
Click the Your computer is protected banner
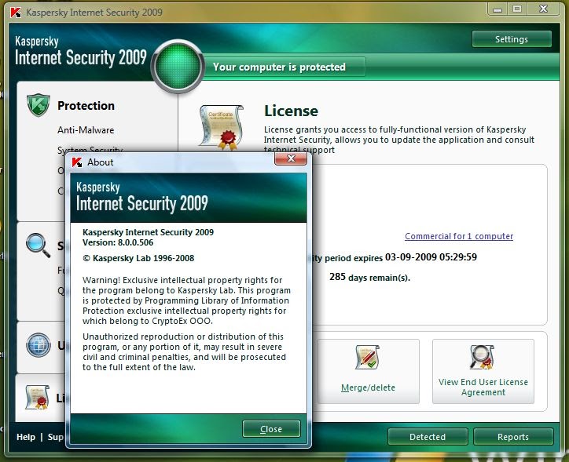pyautogui.click(x=280, y=67)
